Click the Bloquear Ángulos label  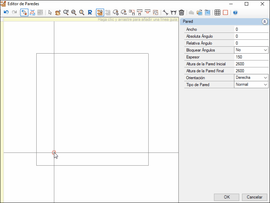[201, 50]
